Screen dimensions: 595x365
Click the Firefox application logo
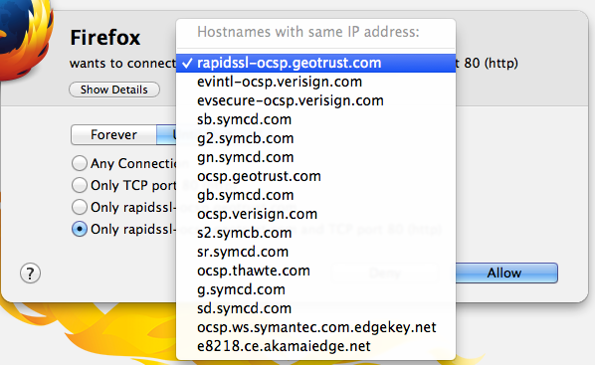[25, 40]
